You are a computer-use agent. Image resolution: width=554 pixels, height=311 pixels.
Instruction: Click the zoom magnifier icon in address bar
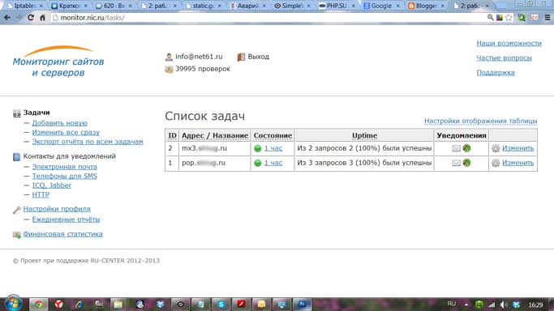491,17
